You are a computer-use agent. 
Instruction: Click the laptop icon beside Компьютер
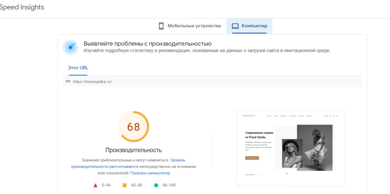(235, 26)
